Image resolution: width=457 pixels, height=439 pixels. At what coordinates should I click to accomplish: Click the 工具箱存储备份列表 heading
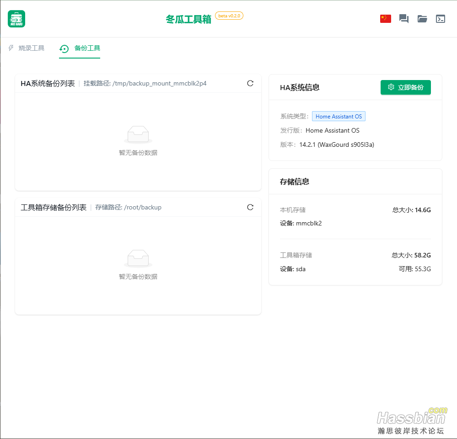tap(54, 207)
